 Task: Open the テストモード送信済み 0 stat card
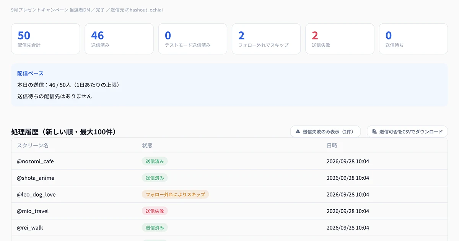pos(193,39)
